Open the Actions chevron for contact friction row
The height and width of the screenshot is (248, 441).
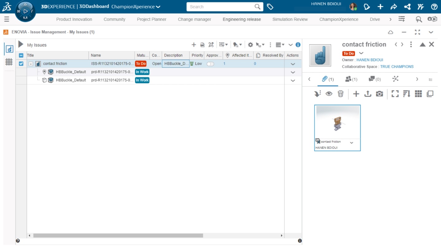(293, 64)
